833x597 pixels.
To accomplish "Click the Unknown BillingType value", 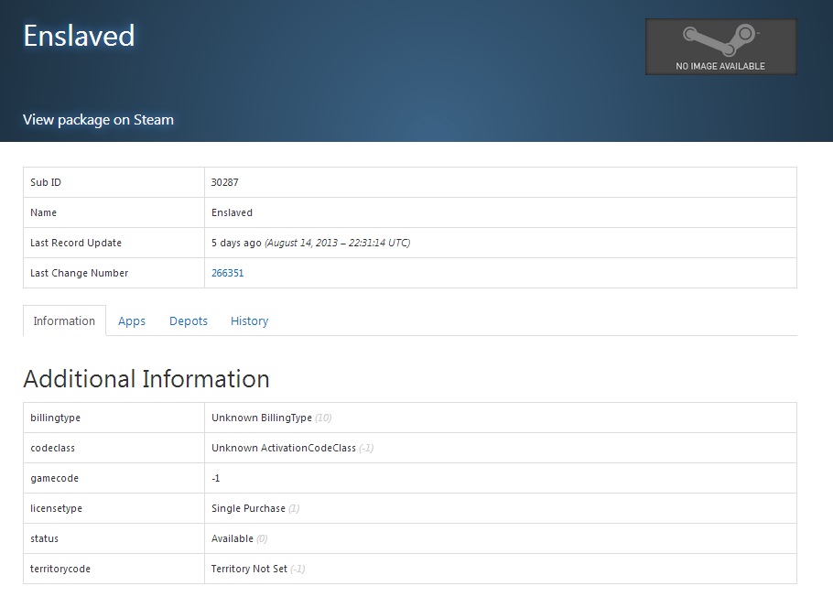I will 262,418.
